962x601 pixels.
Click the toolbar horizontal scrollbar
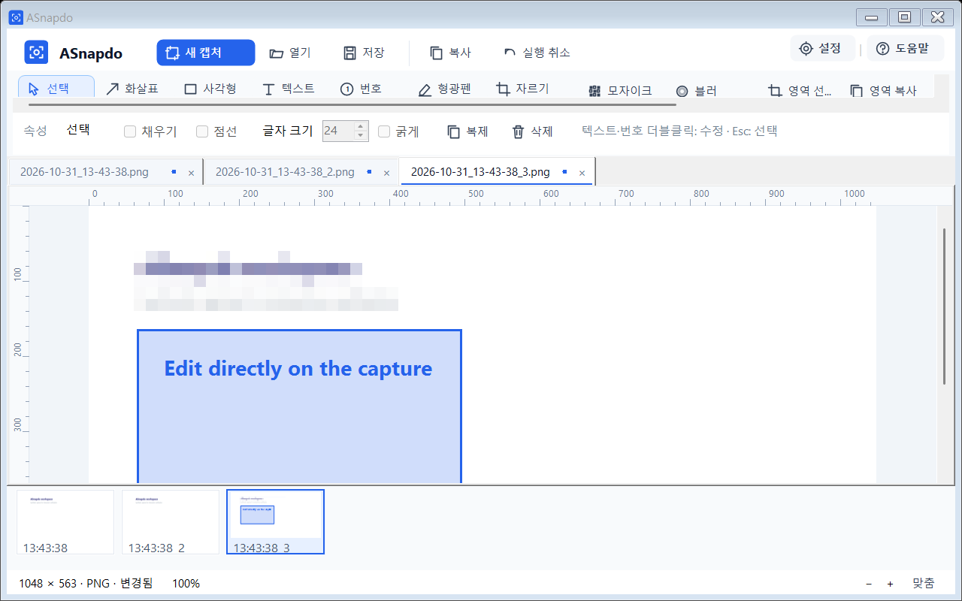352,105
